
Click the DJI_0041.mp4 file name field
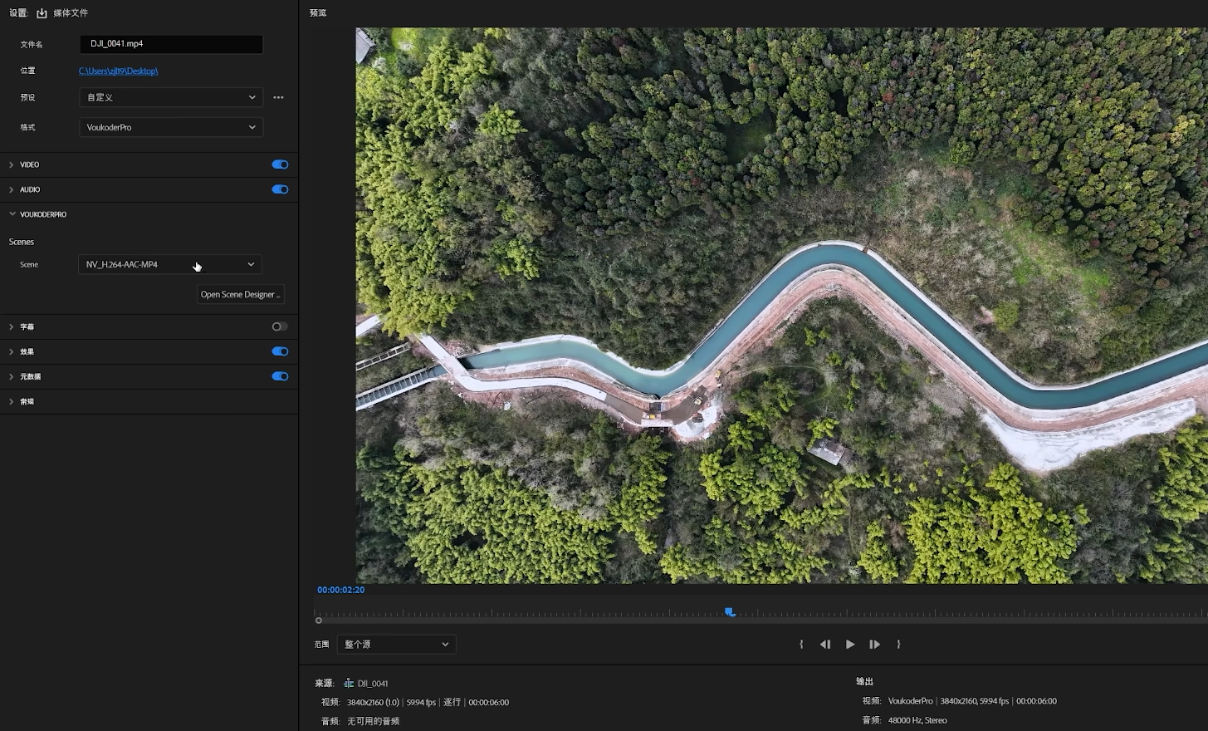coord(171,44)
